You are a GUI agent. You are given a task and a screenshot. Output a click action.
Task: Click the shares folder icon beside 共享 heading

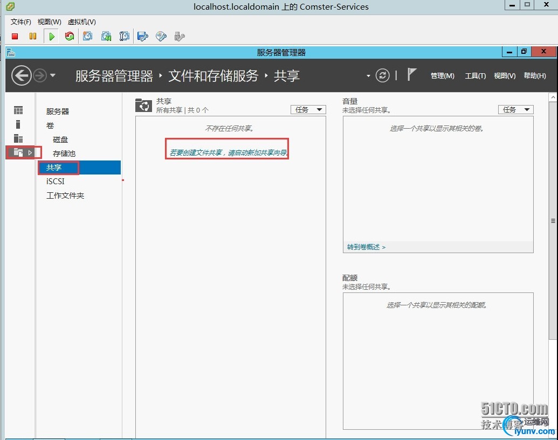144,105
